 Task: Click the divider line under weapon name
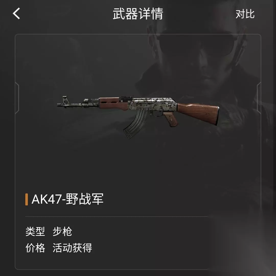coord(116,216)
